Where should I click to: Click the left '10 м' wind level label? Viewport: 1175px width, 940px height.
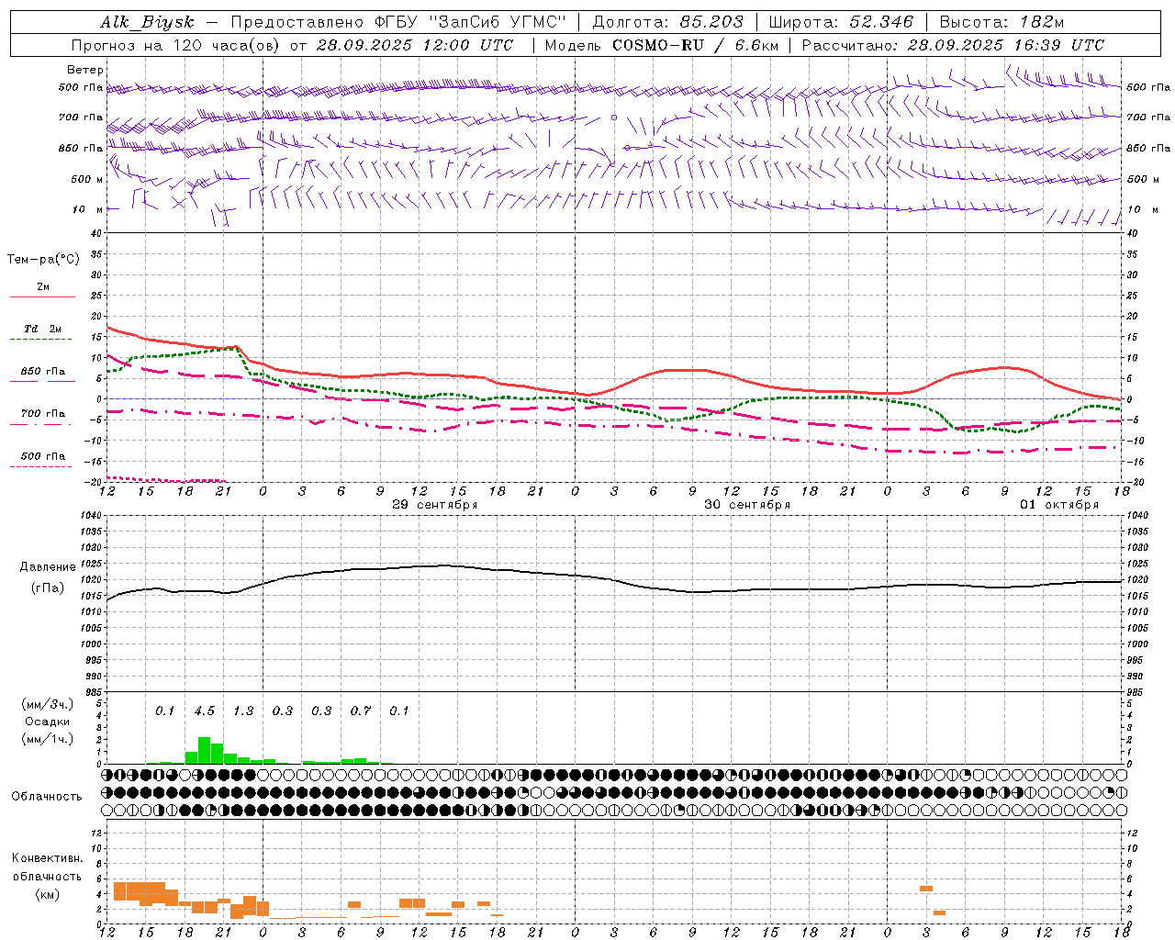pyautogui.click(x=87, y=209)
